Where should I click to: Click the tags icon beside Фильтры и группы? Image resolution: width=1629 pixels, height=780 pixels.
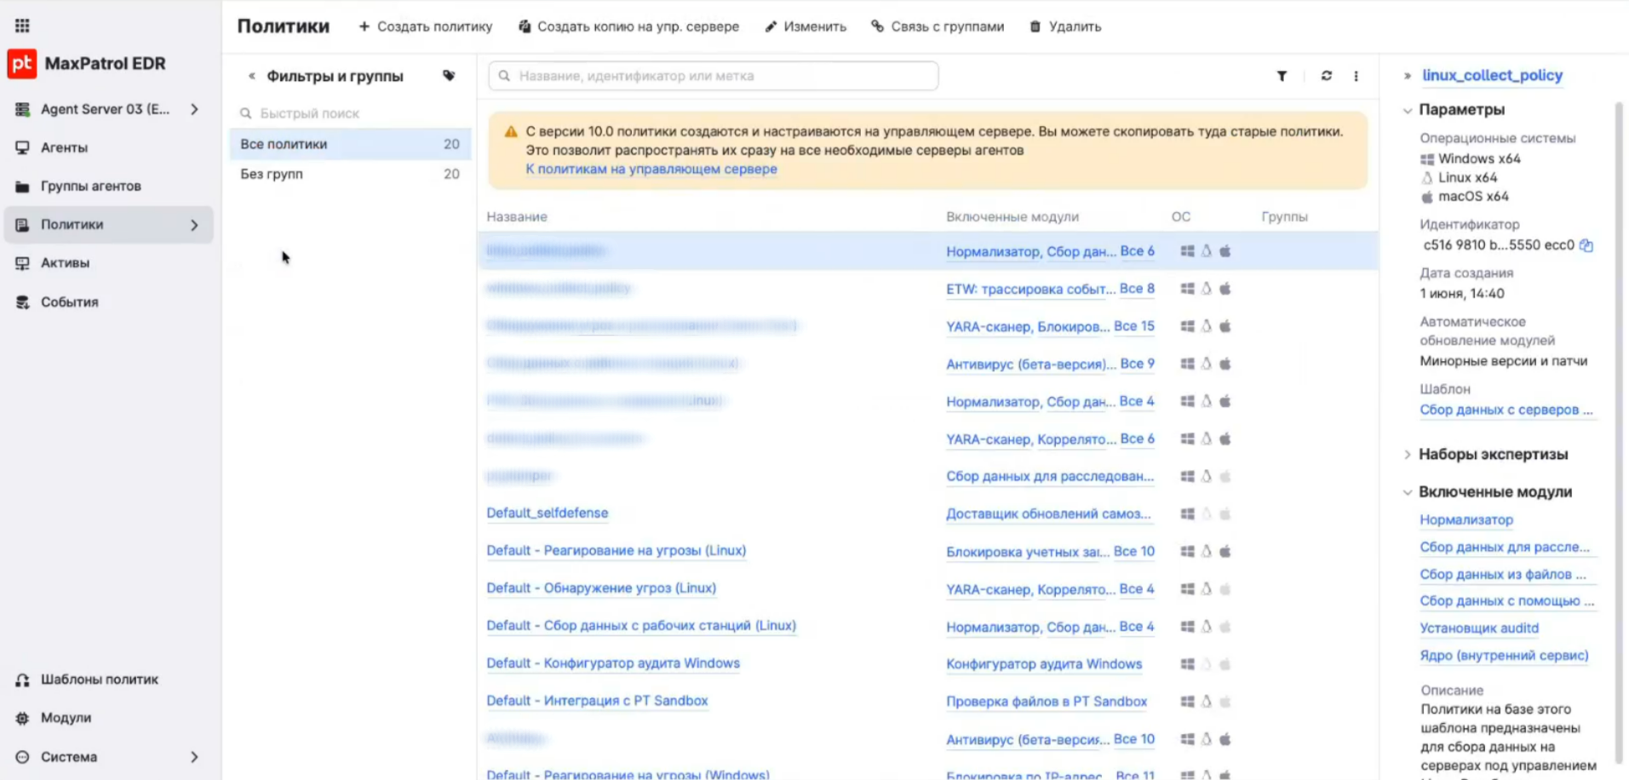coord(449,76)
